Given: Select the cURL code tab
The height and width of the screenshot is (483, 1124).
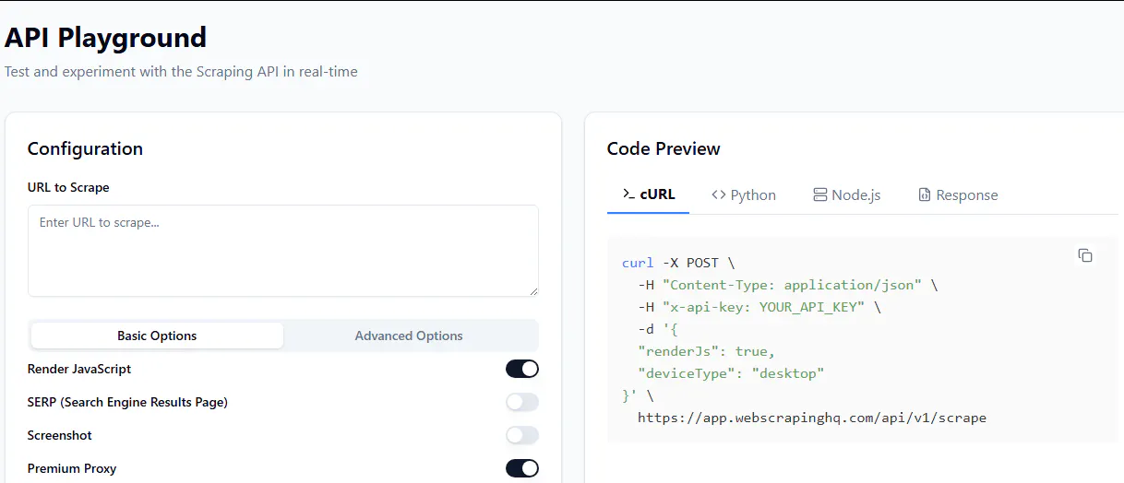Looking at the screenshot, I should (648, 194).
